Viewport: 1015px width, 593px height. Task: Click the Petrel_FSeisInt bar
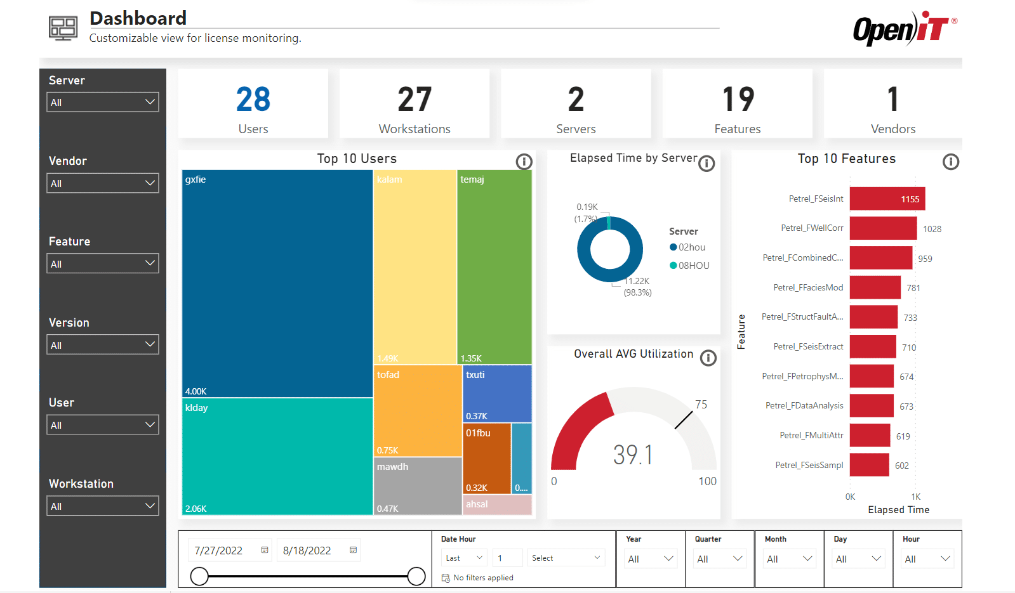(887, 199)
